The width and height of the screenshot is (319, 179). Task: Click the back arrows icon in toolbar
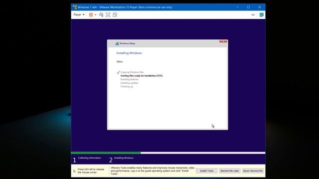[x=253, y=15]
